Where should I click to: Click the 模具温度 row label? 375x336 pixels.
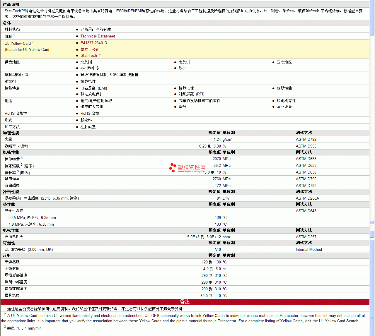12,296
